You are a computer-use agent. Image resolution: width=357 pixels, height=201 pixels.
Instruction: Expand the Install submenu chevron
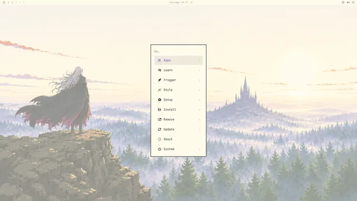(x=200, y=109)
